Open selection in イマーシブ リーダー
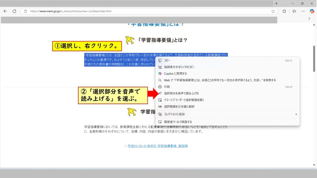 coord(184,100)
